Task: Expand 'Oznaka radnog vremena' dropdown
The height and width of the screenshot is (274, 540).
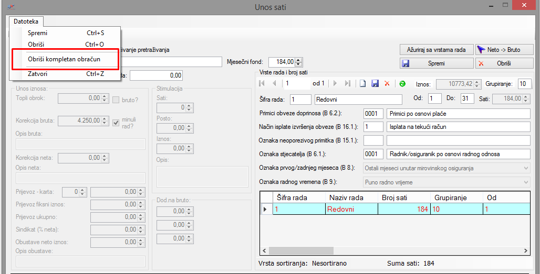Action: click(526, 182)
